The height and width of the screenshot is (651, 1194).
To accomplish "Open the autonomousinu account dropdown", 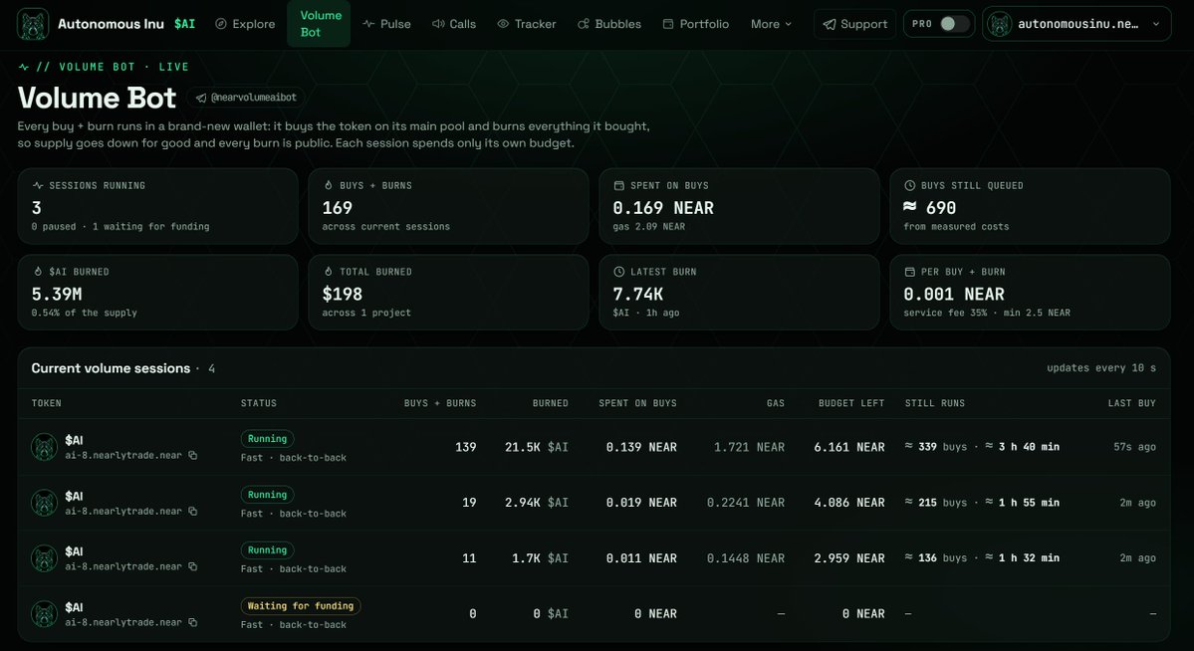I will tap(1076, 24).
